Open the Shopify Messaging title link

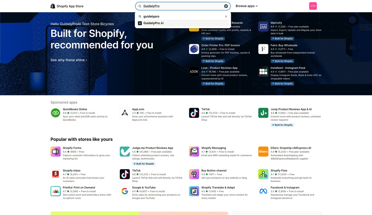pos(214,148)
